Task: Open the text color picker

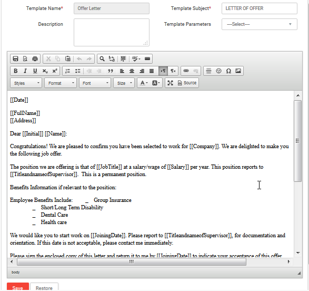Action: tap(144, 83)
